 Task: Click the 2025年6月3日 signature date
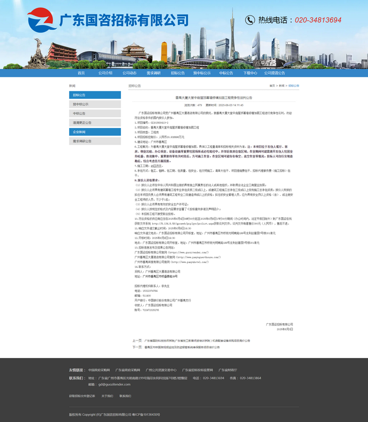click(x=285, y=329)
